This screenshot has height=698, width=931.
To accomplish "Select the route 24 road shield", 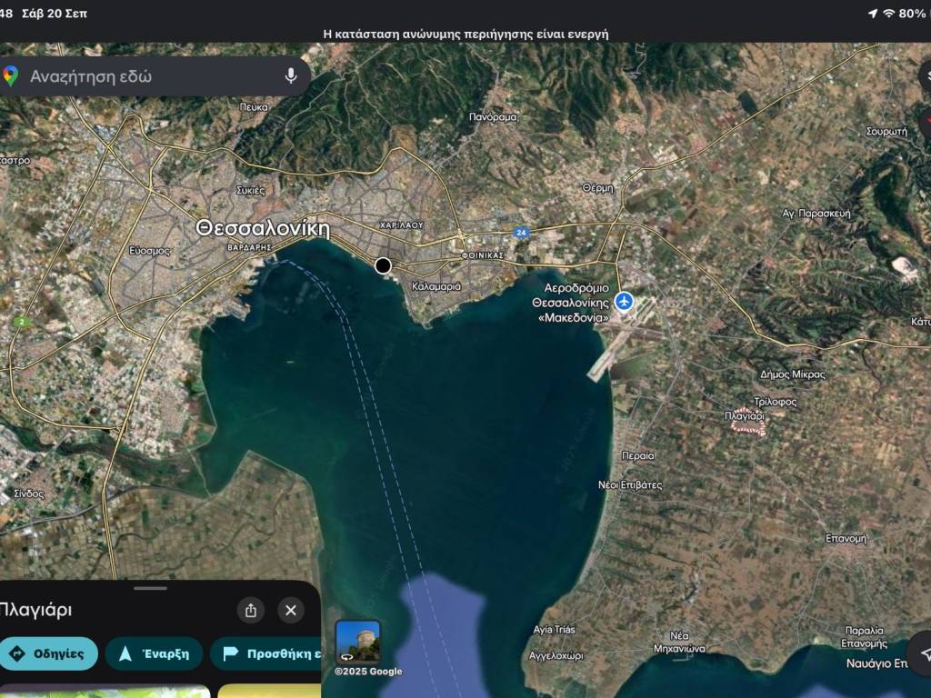I will [521, 233].
